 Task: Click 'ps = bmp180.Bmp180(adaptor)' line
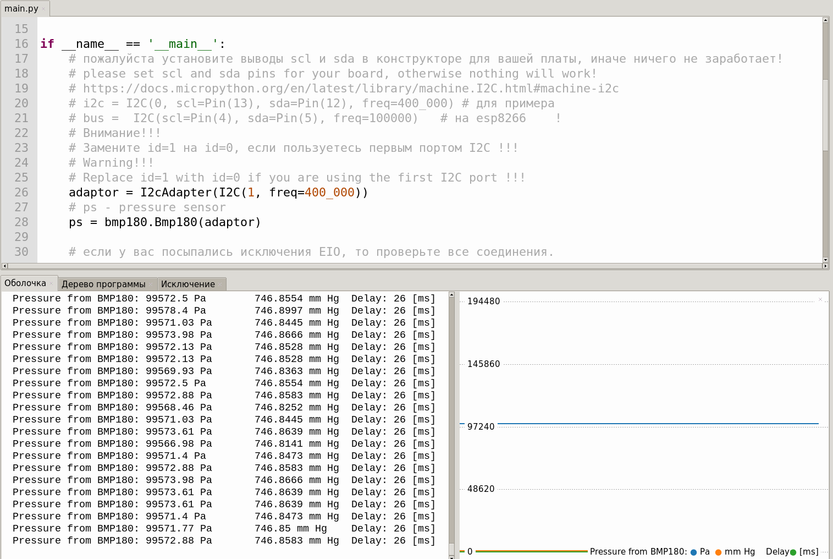point(165,222)
